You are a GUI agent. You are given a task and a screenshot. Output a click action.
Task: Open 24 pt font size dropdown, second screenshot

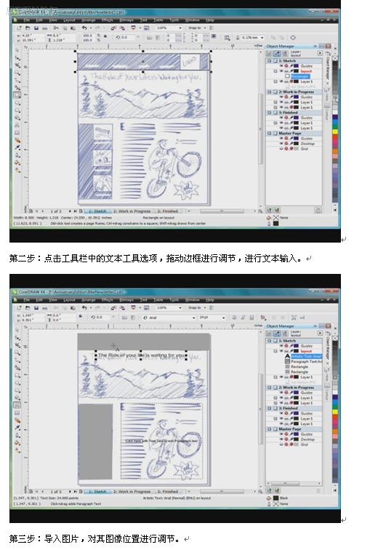[x=224, y=318]
